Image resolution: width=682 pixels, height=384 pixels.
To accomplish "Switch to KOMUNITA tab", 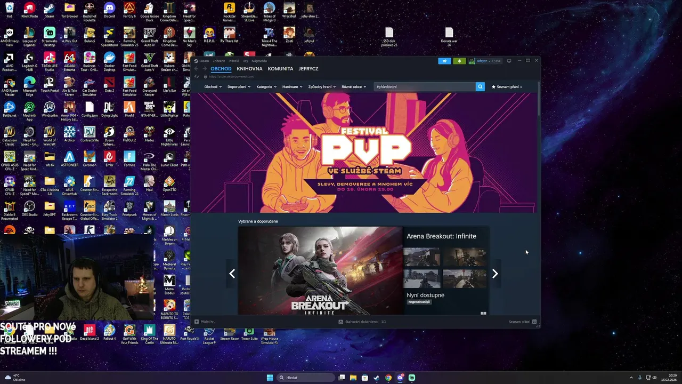I will 280,69.
